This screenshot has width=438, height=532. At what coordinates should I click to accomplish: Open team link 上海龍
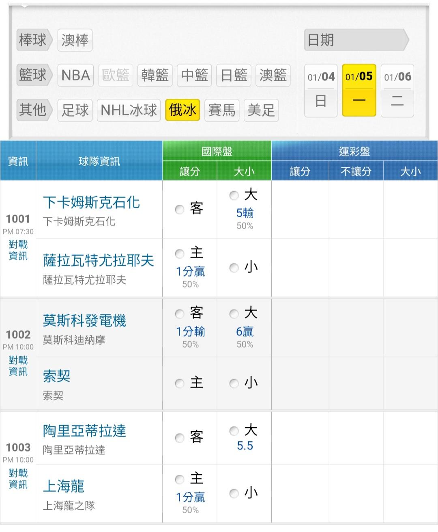click(x=64, y=486)
